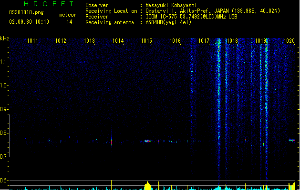
Task: Click the 1016 time axis marker
Action: tap(175, 41)
